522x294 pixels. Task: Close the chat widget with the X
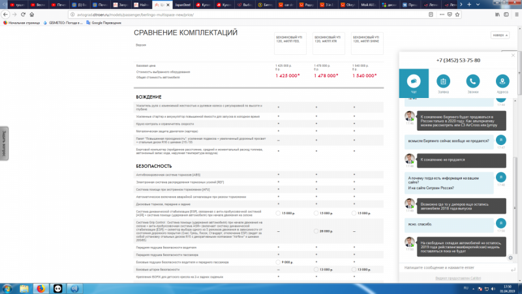click(x=514, y=56)
